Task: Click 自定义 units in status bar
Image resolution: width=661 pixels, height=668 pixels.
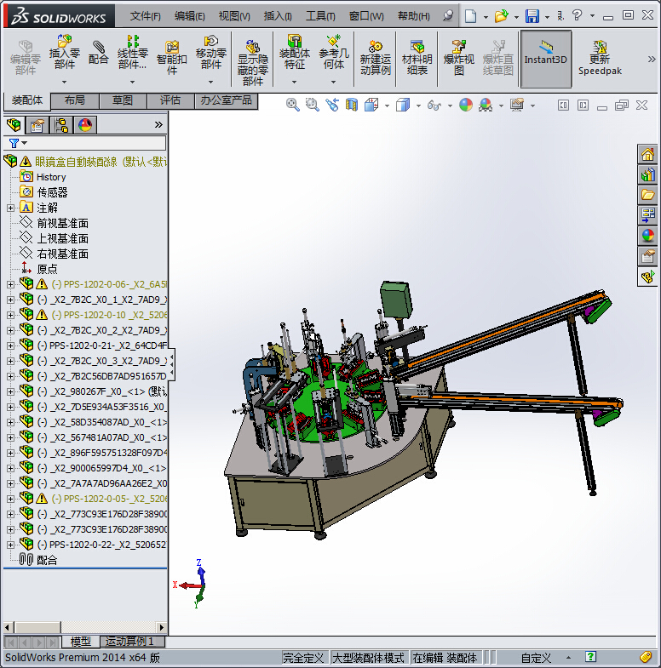Action: click(x=536, y=658)
